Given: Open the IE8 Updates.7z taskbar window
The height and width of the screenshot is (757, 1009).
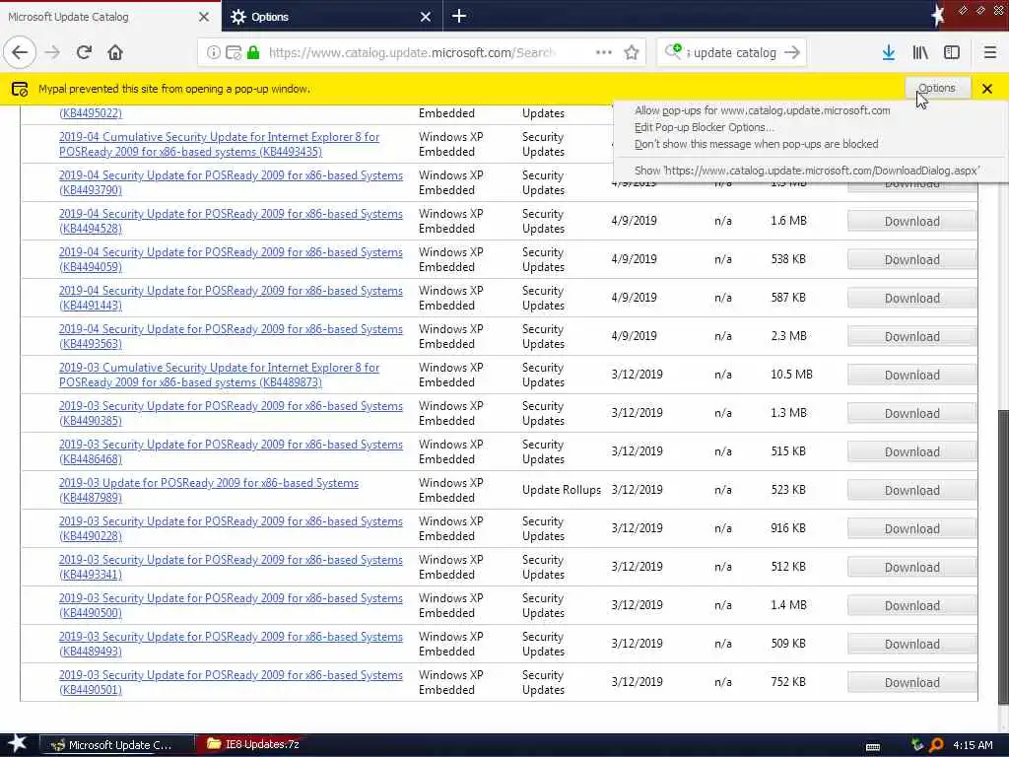Looking at the screenshot, I should pyautogui.click(x=251, y=745).
